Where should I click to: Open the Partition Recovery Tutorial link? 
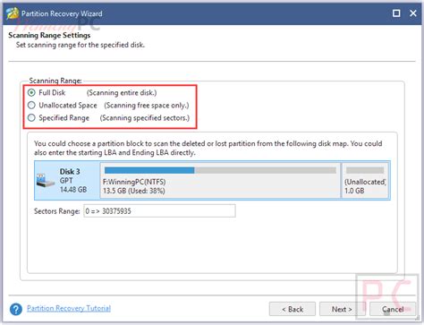coord(69,308)
